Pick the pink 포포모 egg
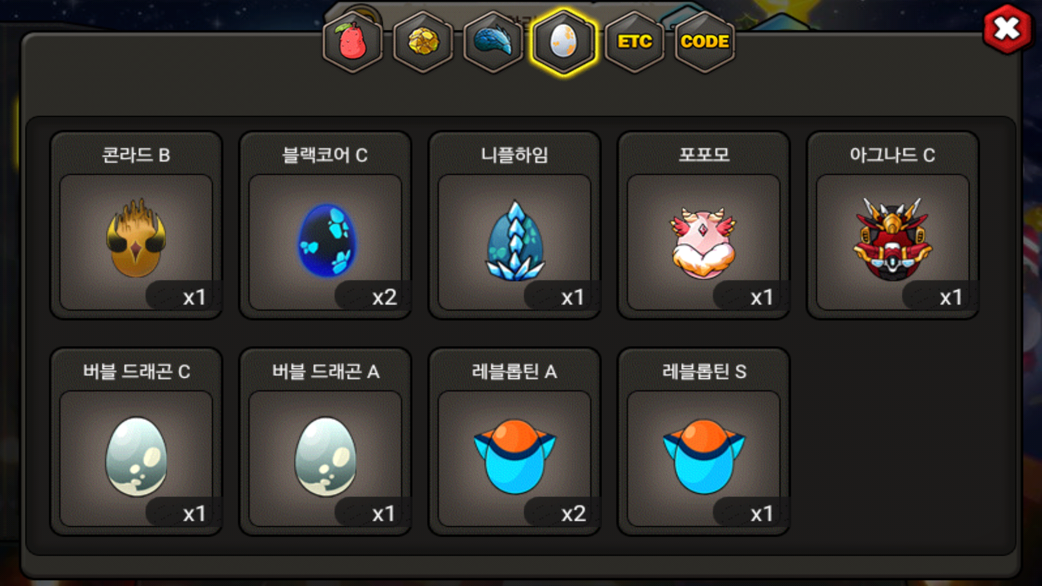The image size is (1042, 586). [x=704, y=239]
